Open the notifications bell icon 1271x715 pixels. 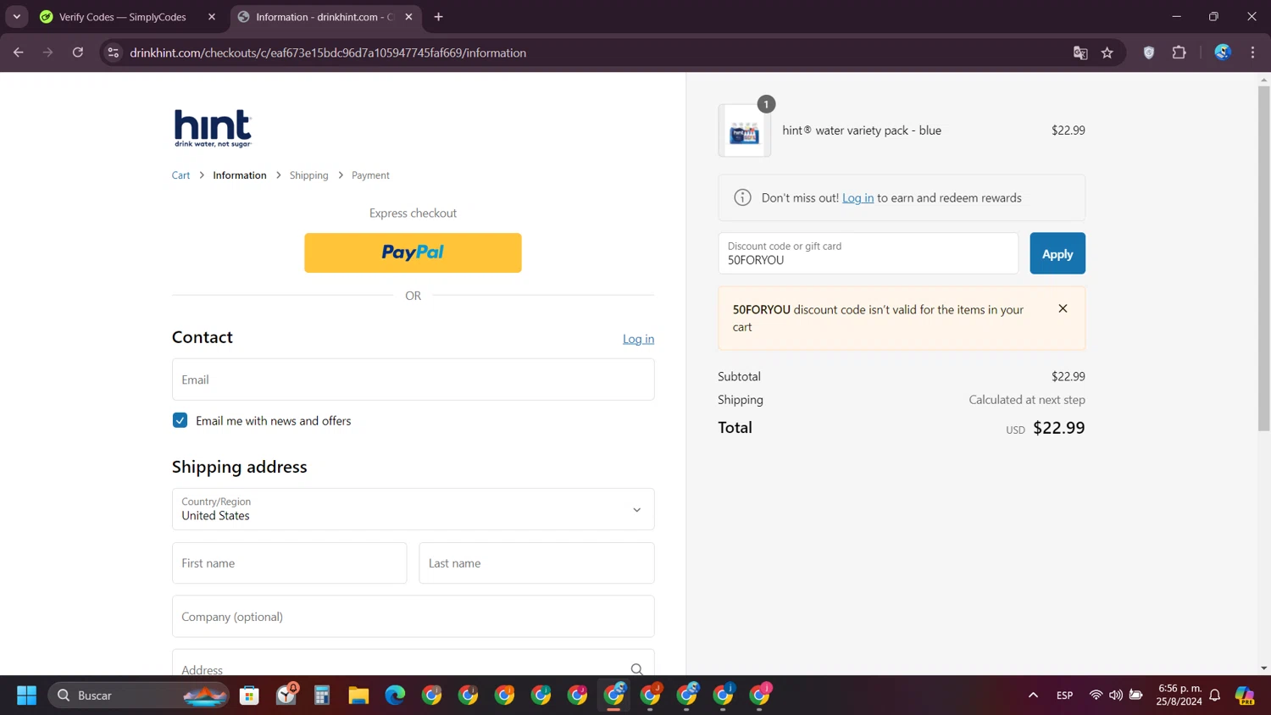(1214, 696)
